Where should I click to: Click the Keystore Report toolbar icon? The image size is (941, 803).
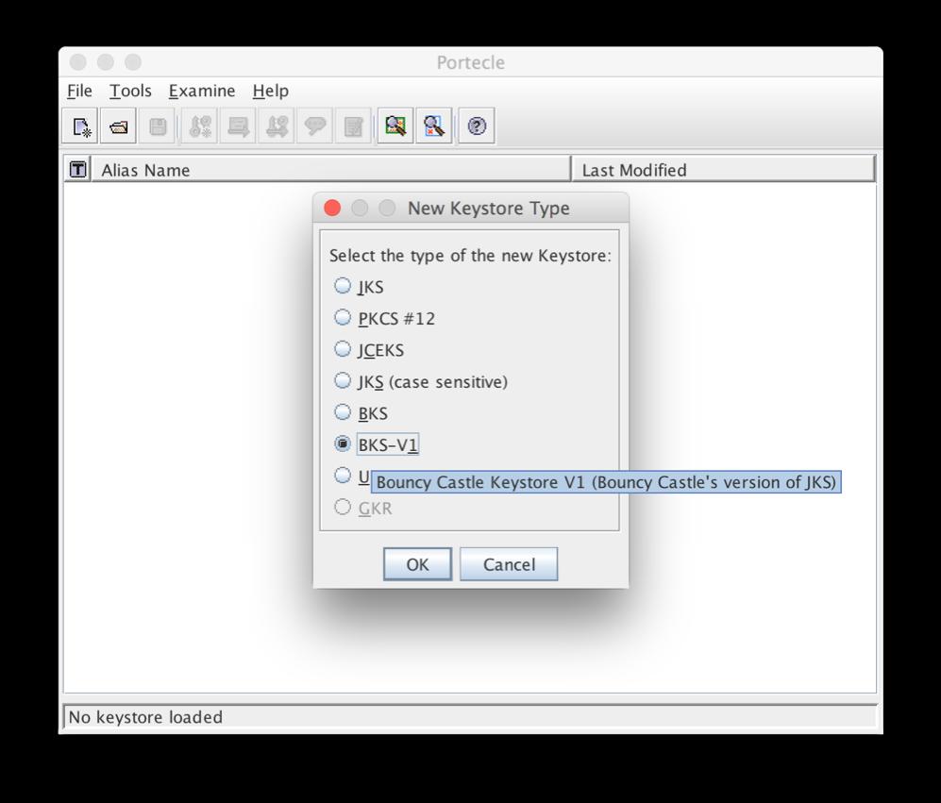click(354, 126)
